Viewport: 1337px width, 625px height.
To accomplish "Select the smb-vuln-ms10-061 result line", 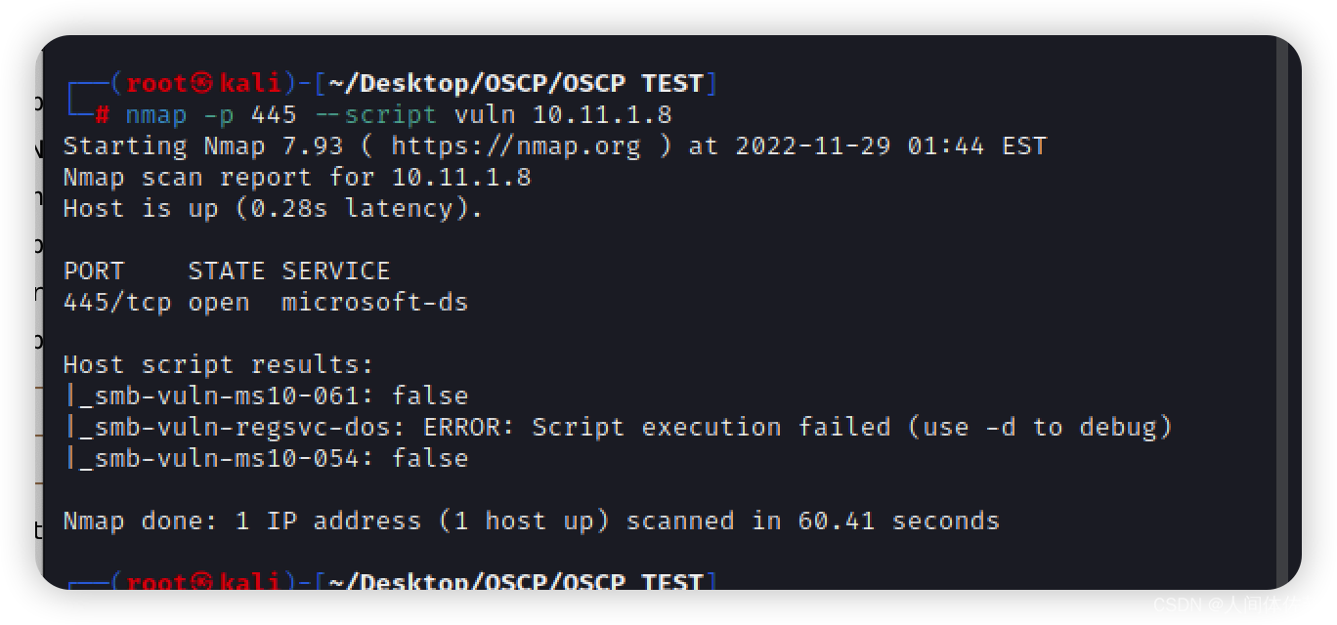I will 266,396.
